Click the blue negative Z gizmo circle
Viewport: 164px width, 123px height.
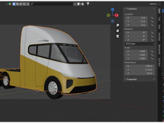[x=112, y=21]
